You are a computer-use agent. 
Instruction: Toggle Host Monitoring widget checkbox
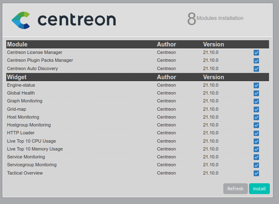pyautogui.click(x=256, y=117)
